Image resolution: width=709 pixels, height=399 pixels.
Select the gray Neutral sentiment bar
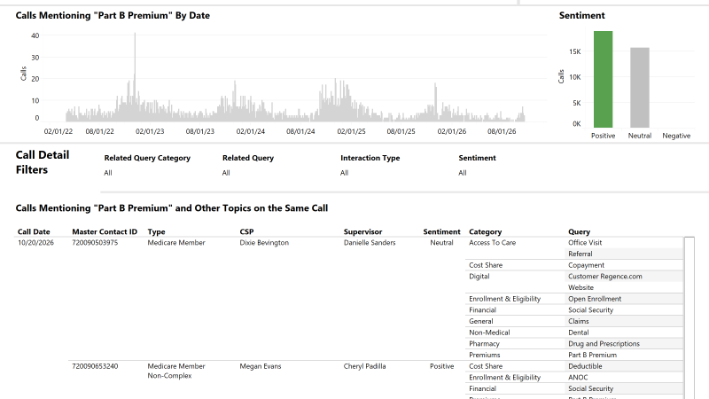[x=640, y=87]
